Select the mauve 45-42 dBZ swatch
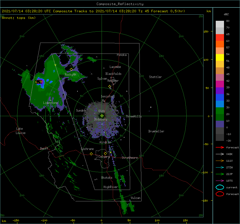 pos(220,77)
